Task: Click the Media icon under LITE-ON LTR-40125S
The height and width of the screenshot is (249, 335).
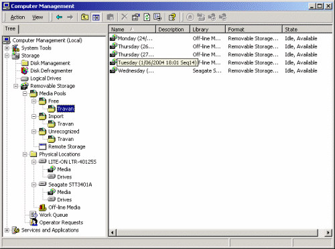Action: click(52, 169)
